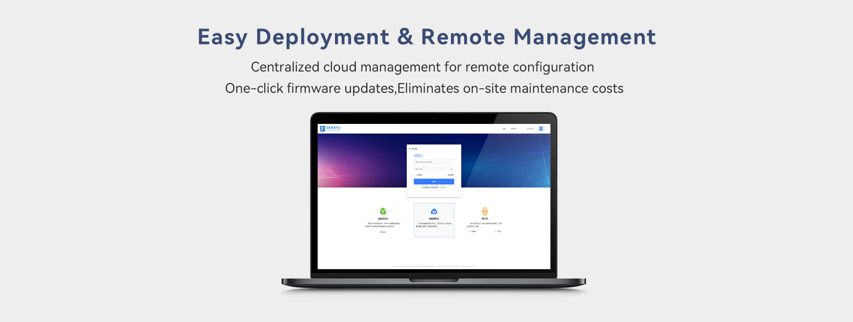Click the blue platform logo in header
The image size is (853, 322).
(323, 129)
